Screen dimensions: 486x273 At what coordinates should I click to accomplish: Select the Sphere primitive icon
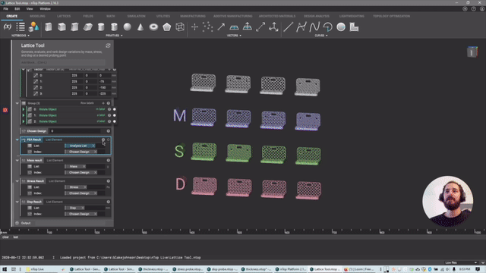(x=127, y=27)
